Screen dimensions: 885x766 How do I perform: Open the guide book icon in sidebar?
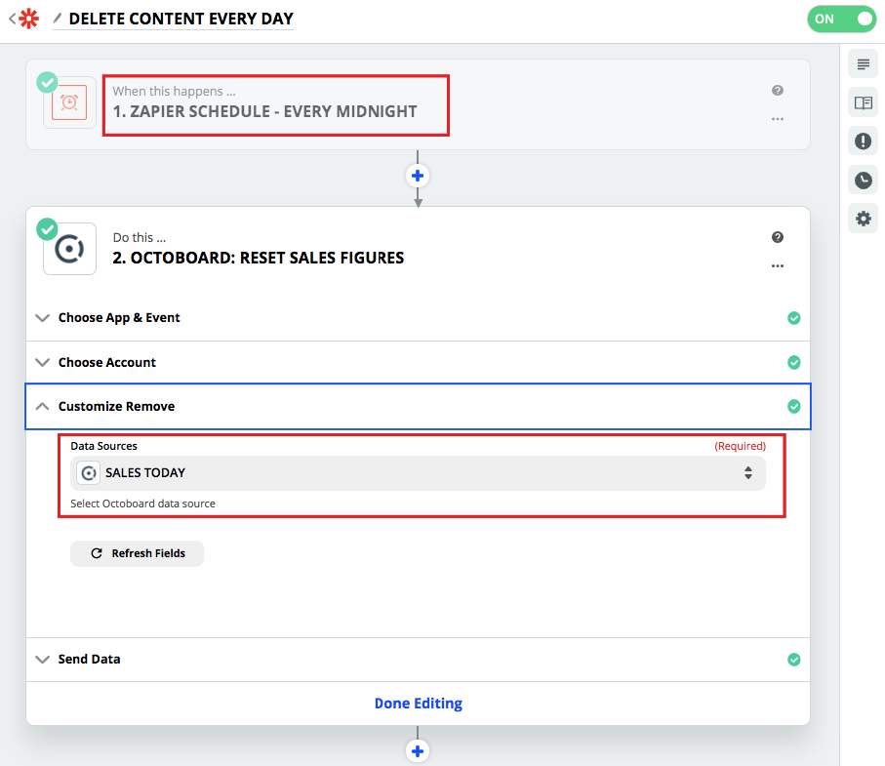coord(863,102)
